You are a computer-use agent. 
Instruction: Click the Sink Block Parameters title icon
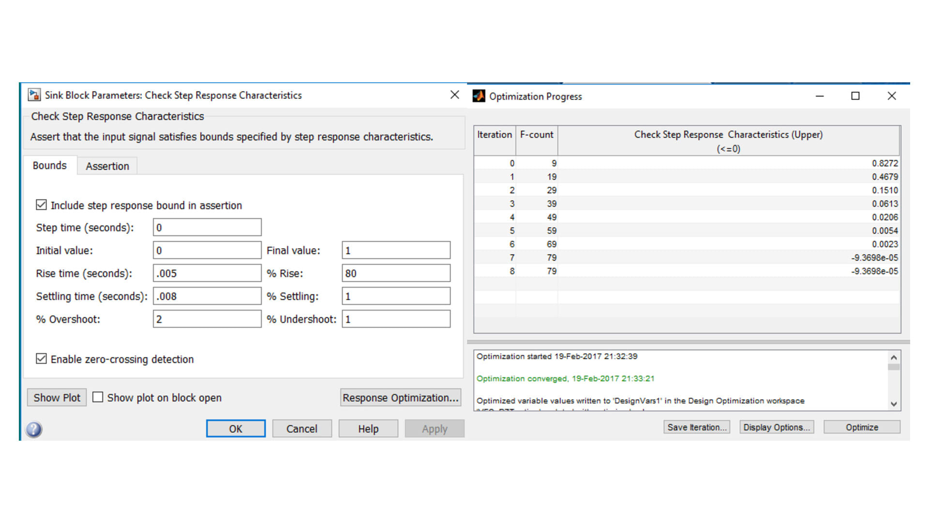(x=34, y=95)
